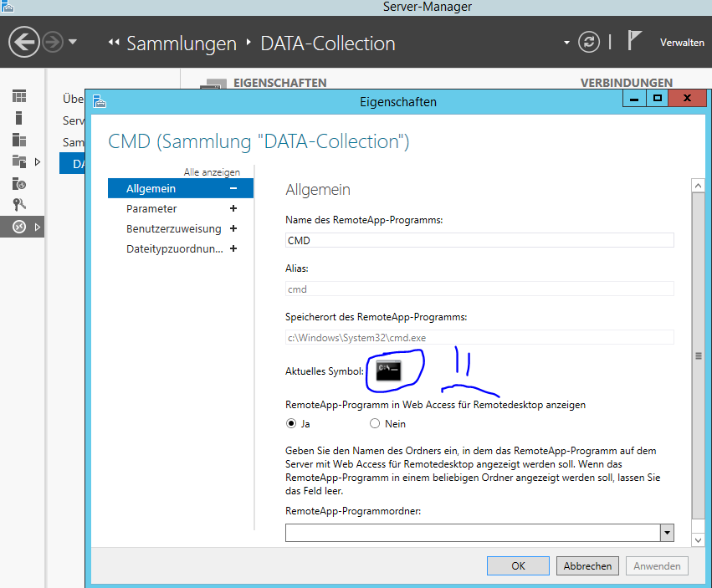Image resolution: width=712 pixels, height=588 pixels.
Task: Select the Remote Desktop Services sidebar icon
Action: 19,227
